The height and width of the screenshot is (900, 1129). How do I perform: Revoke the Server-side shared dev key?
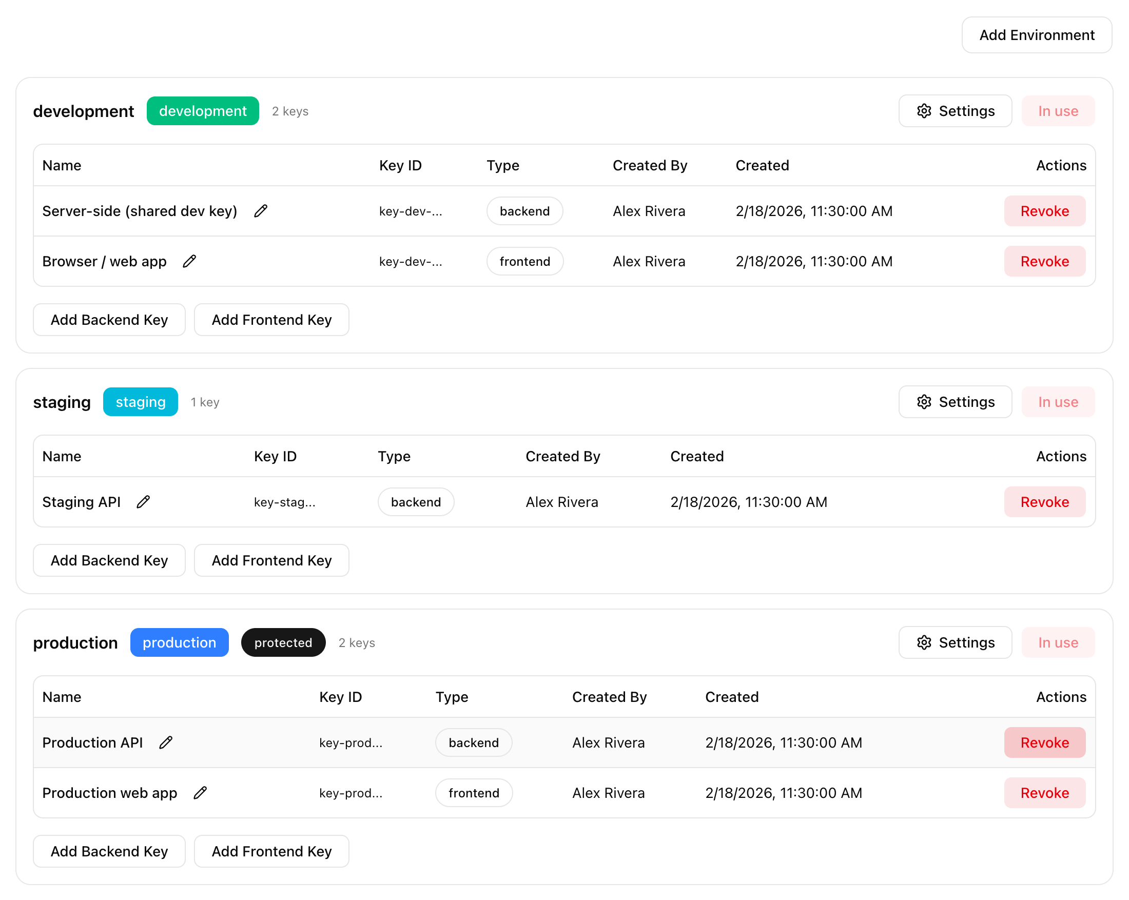(1044, 211)
